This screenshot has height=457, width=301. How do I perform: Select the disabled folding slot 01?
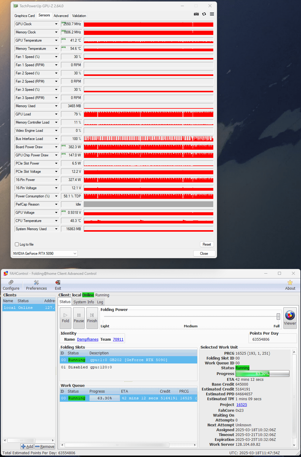(x=129, y=367)
